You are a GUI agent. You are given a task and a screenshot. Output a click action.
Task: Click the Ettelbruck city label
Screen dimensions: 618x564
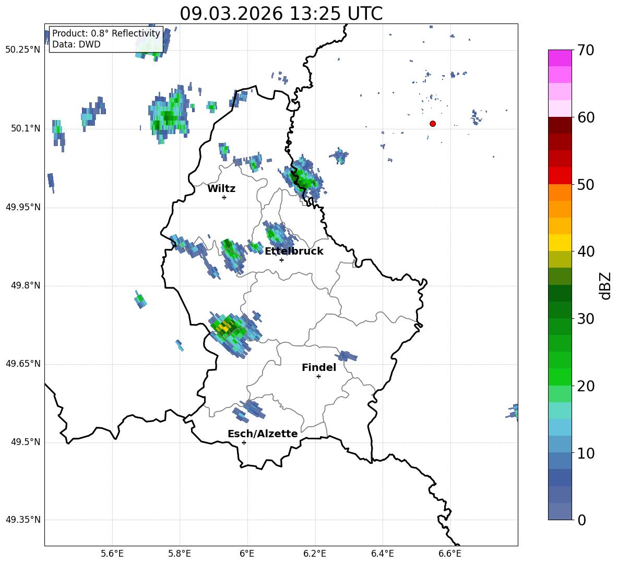(294, 251)
